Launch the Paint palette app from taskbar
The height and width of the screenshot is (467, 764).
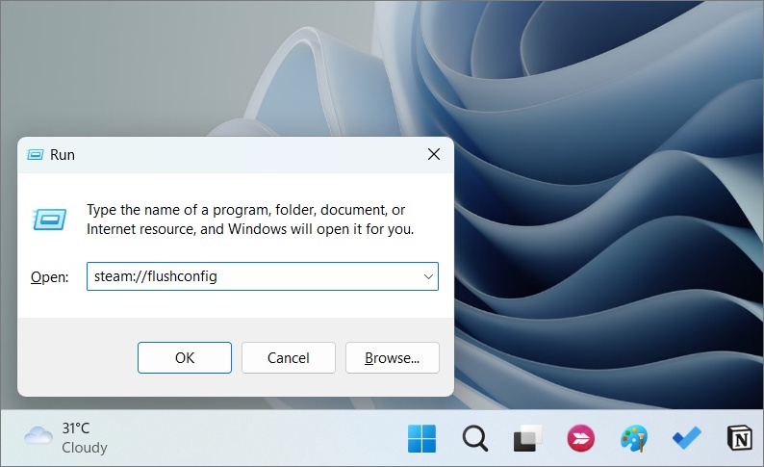[634, 438]
